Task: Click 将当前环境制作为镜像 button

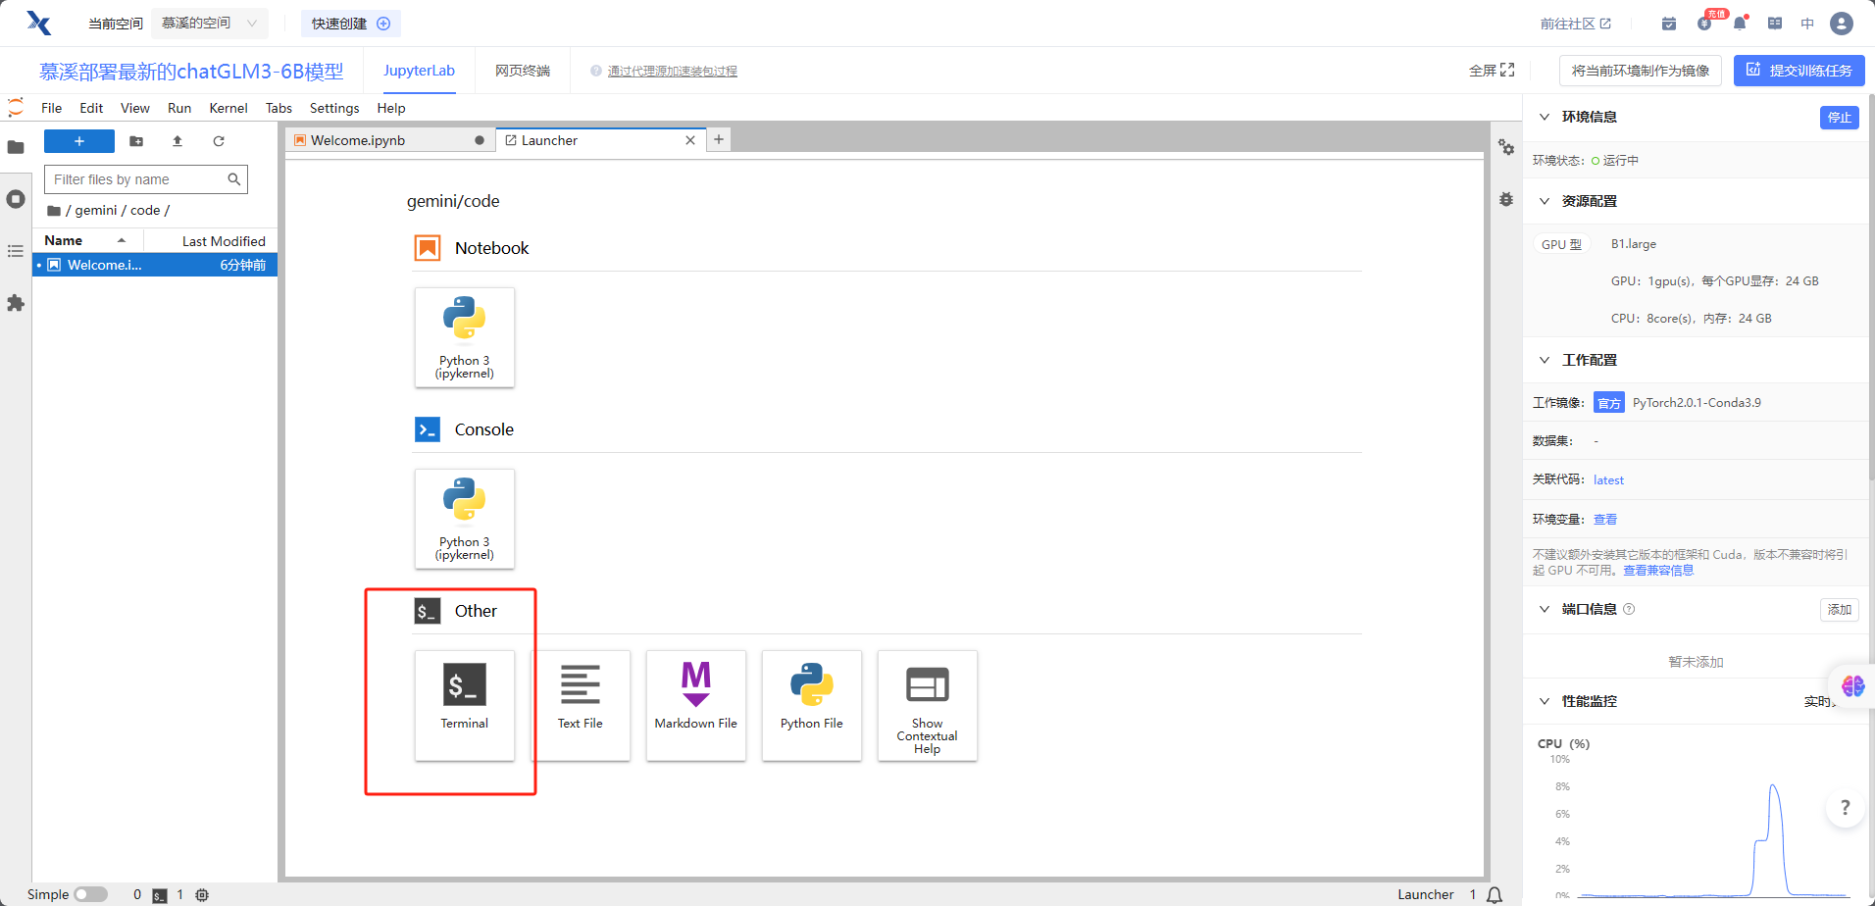Action: [x=1640, y=71]
